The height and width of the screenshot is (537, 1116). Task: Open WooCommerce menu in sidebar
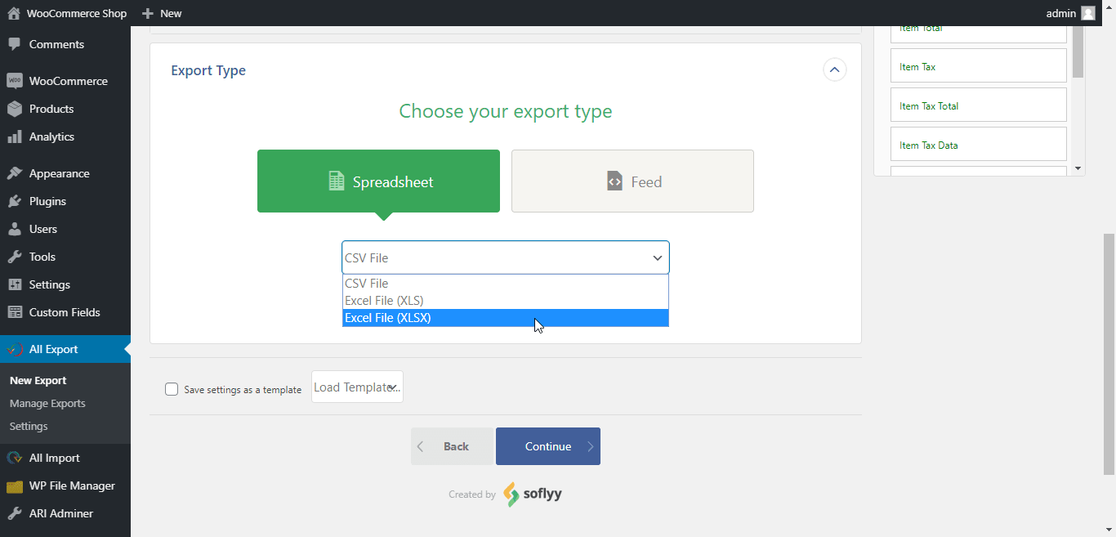(65, 81)
